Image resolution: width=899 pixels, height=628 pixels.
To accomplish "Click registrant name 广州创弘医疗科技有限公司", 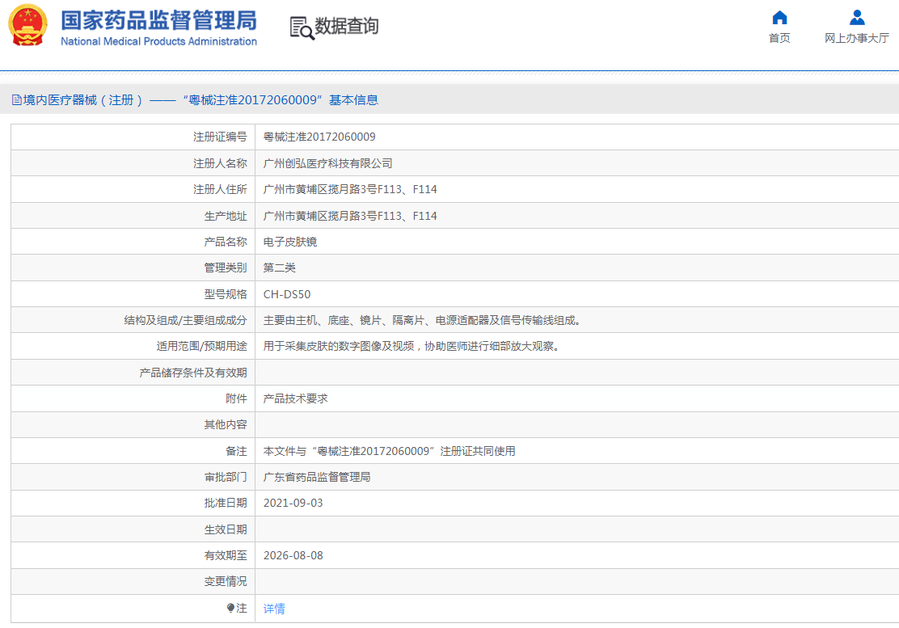I will point(327,163).
